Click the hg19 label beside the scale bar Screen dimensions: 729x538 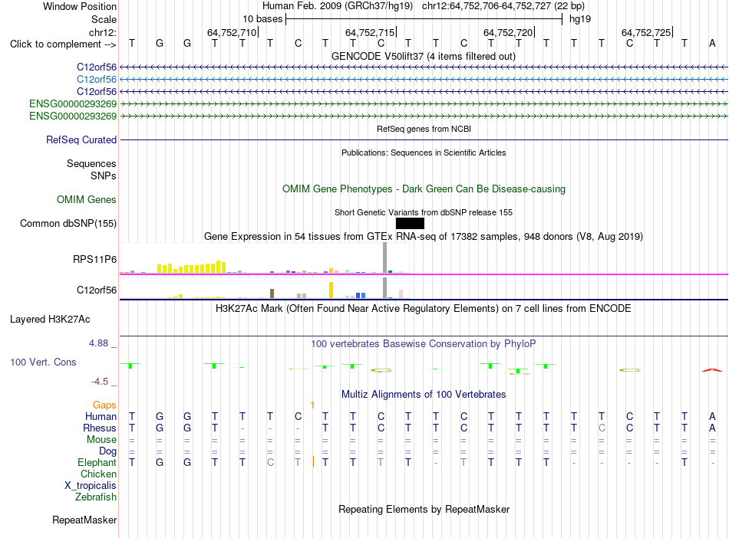(580, 19)
